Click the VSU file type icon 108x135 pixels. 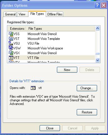(11, 43)
